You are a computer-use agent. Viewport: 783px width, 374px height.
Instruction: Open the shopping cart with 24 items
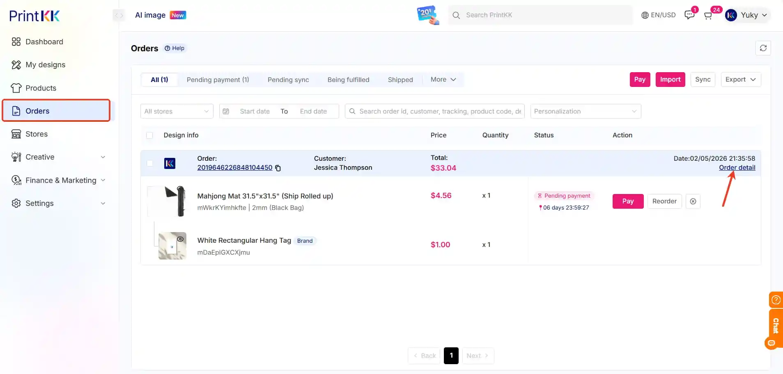708,16
